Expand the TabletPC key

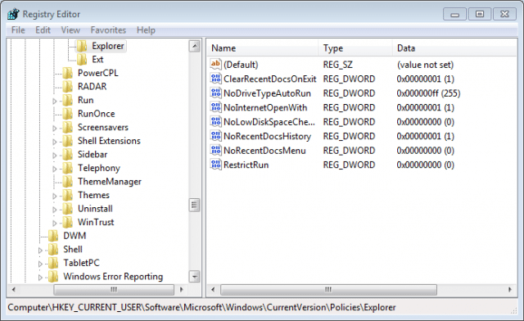(x=40, y=264)
